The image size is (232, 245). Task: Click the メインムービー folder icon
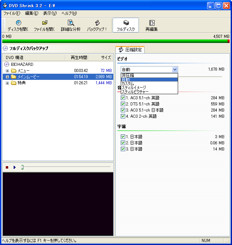[x=14, y=77]
